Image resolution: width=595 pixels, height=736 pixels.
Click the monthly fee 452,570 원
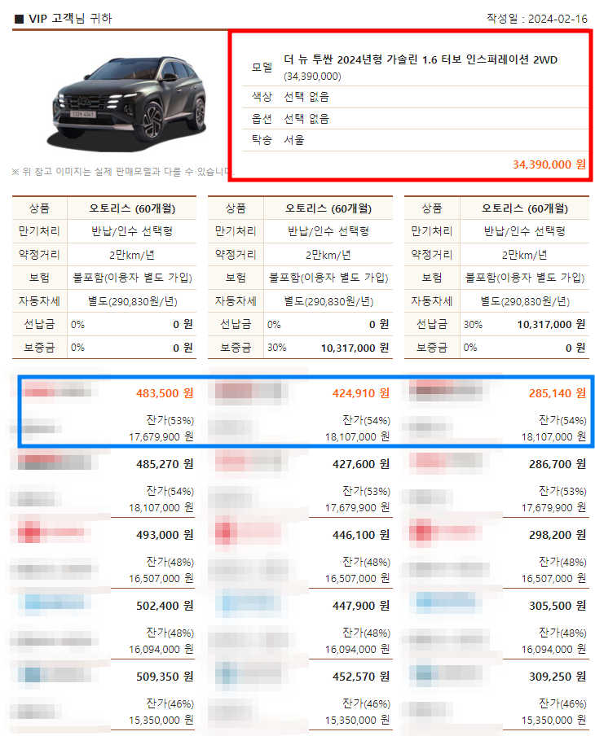pyautogui.click(x=361, y=677)
